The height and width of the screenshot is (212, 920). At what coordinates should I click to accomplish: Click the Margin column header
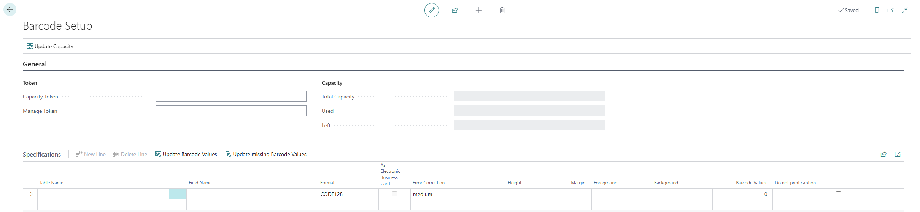578,183
